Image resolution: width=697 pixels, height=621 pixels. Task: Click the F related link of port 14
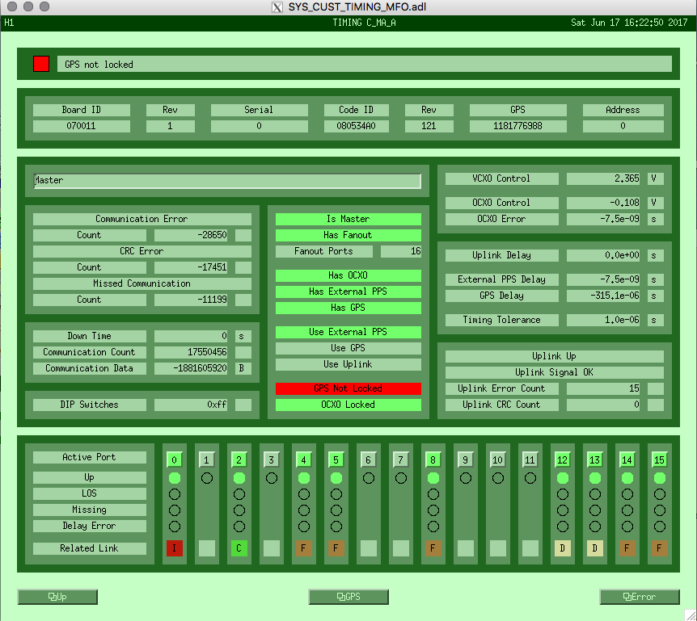click(627, 548)
